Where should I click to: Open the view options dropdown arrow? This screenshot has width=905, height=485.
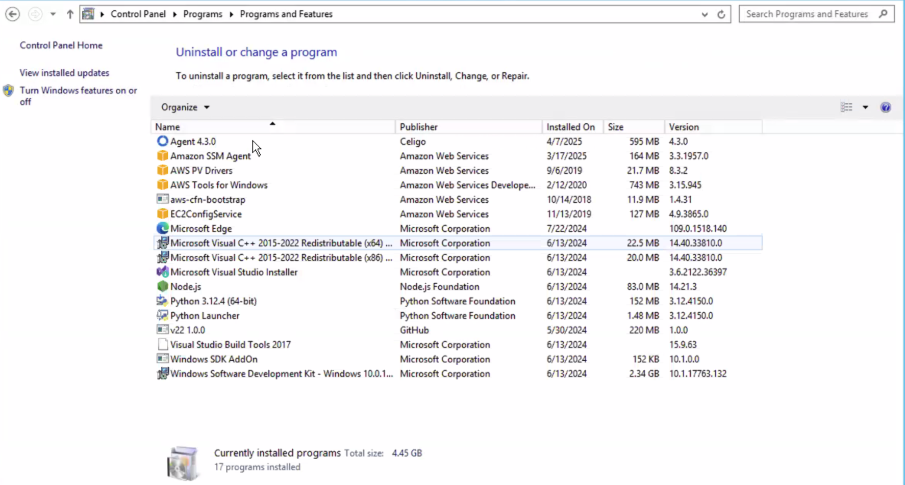point(865,107)
